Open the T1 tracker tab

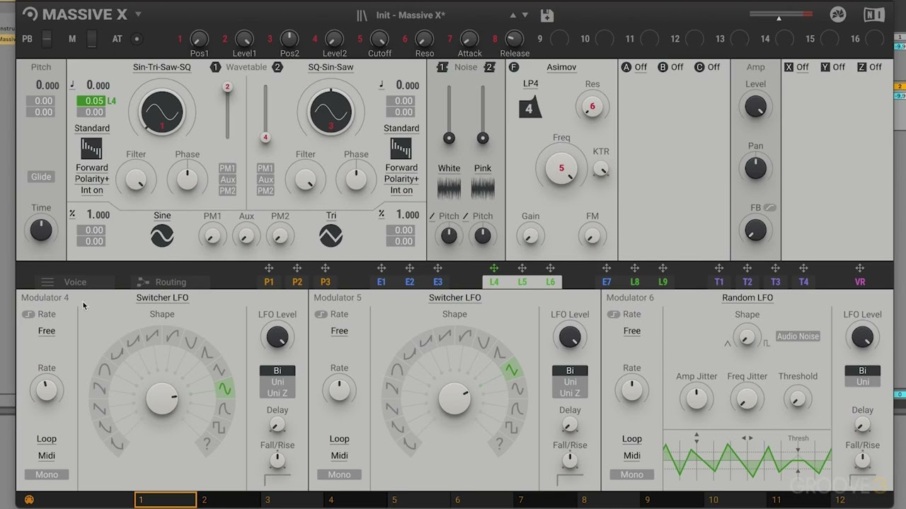pos(719,282)
